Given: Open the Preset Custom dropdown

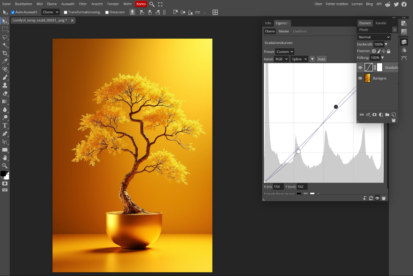Looking at the screenshot, I should [284, 52].
